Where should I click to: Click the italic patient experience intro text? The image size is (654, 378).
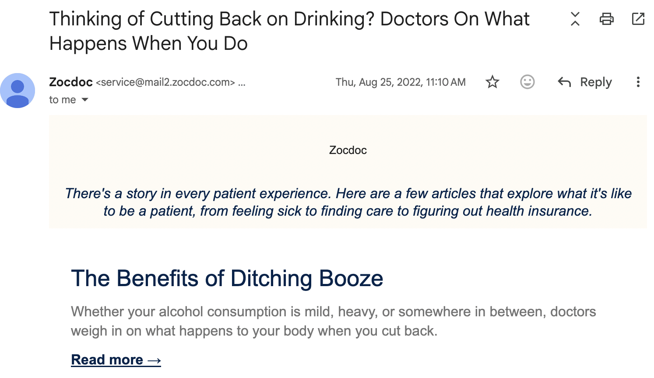point(348,202)
